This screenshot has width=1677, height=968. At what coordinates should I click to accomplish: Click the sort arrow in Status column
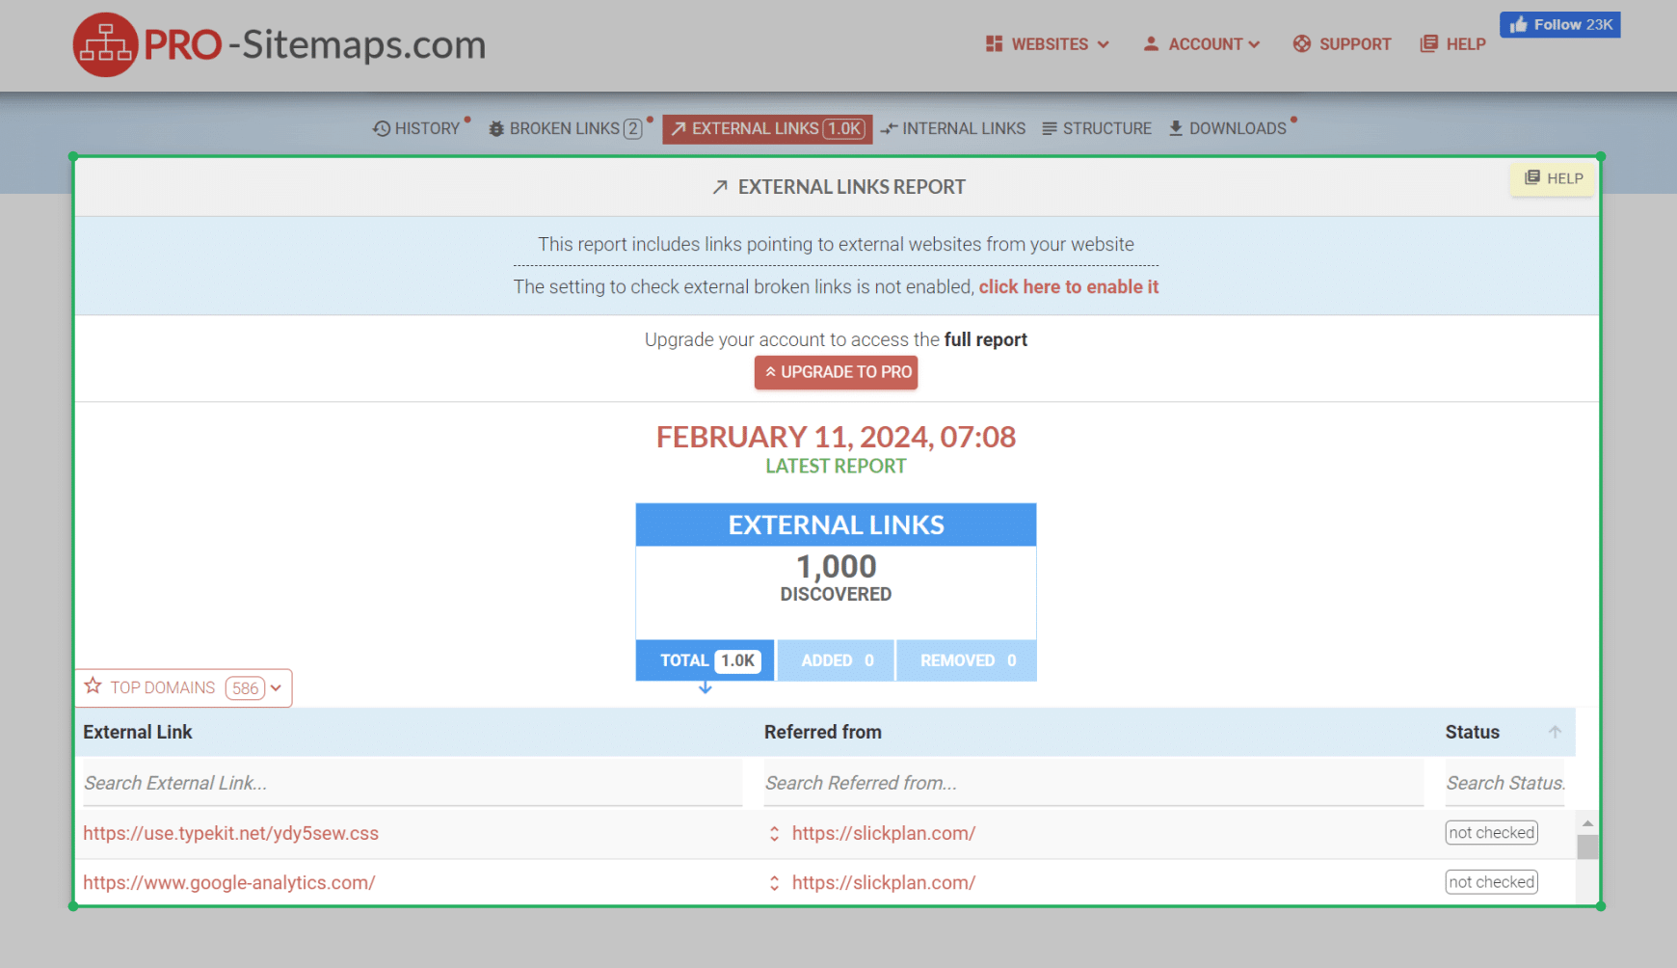point(1554,733)
